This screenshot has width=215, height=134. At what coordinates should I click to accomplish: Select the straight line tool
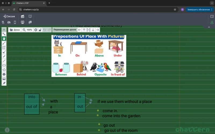point(4,61)
